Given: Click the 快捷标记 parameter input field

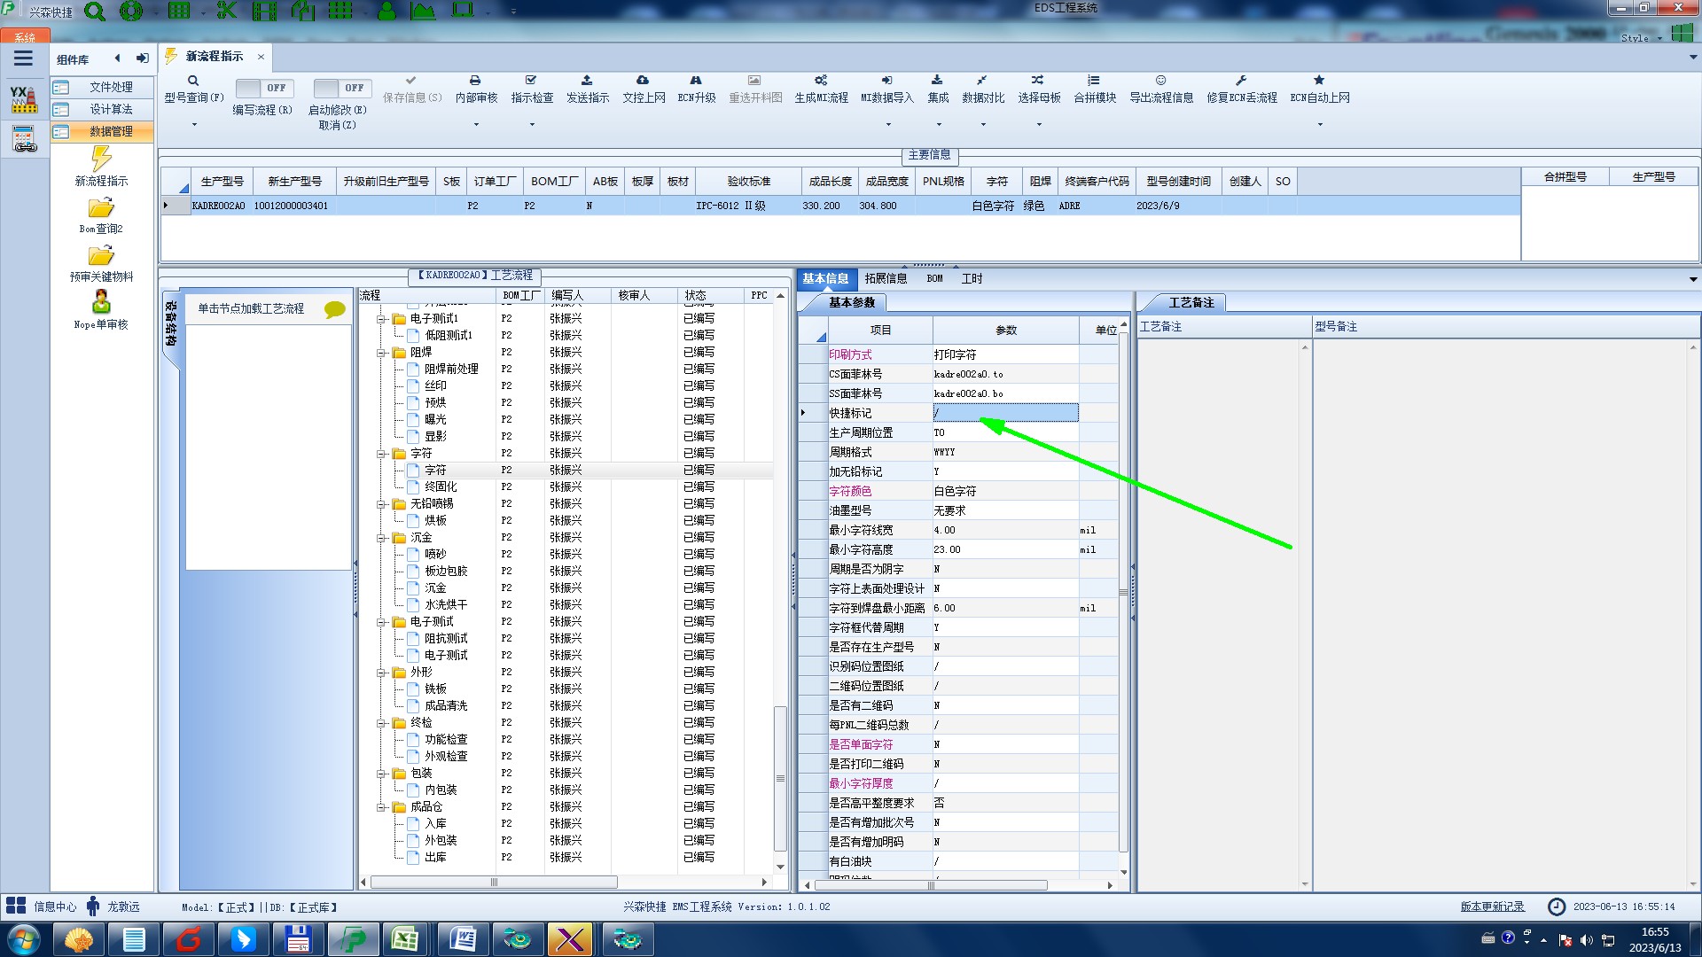Looking at the screenshot, I should click(x=1004, y=413).
